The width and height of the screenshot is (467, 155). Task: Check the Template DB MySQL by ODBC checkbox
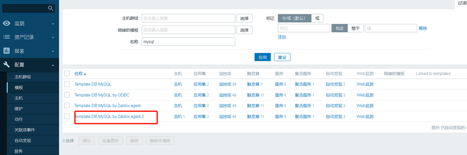67,95
